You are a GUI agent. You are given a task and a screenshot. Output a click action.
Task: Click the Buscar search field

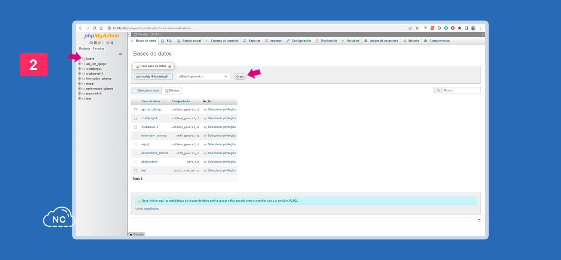pyautogui.click(x=462, y=90)
